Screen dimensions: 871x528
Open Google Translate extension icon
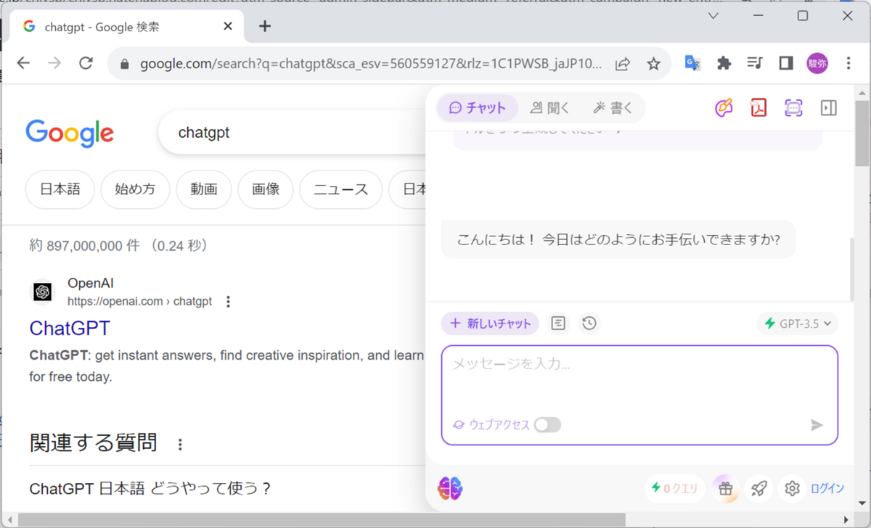click(x=692, y=64)
